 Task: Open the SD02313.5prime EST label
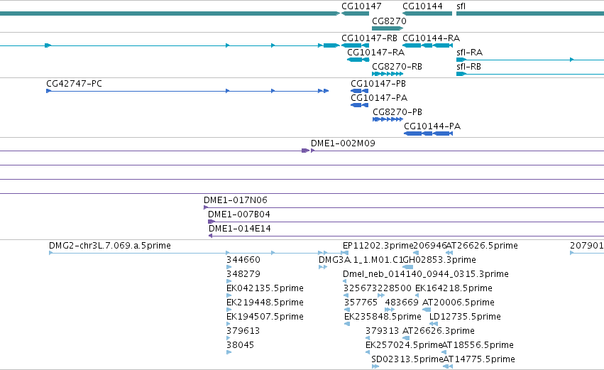[x=407, y=359]
